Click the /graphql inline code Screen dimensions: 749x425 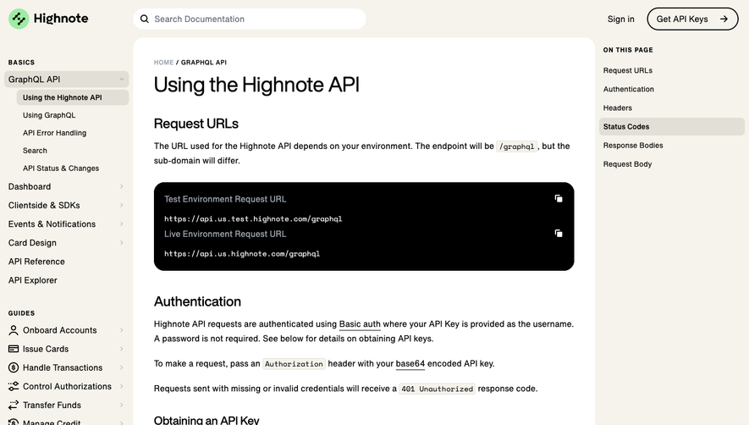(x=517, y=146)
